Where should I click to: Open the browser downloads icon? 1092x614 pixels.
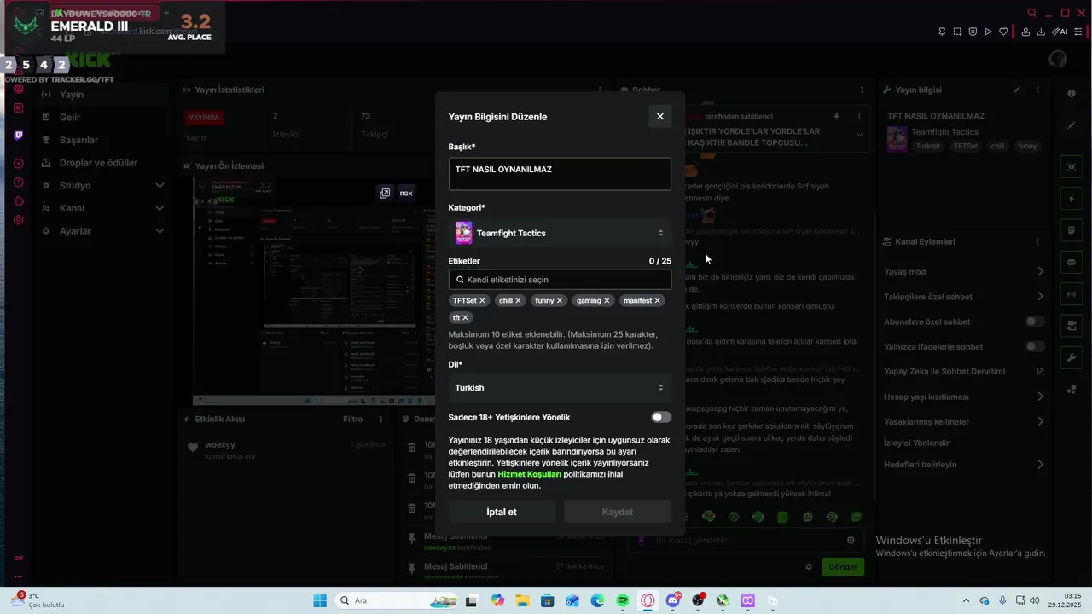(1041, 32)
